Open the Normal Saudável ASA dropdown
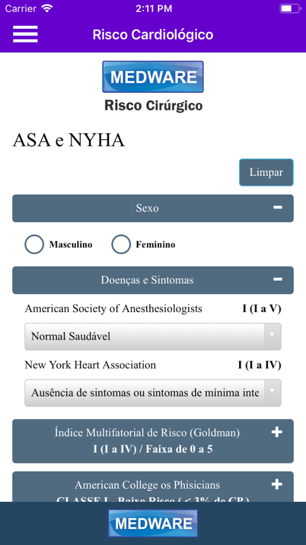This screenshot has height=545, width=306. (144, 336)
